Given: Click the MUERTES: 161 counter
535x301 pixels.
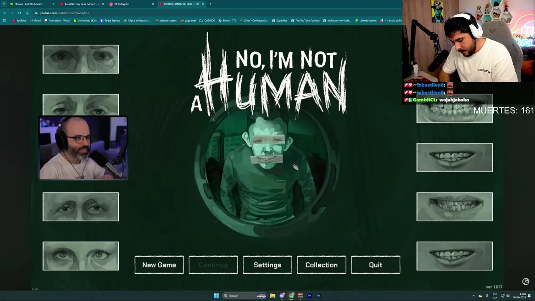Looking at the screenshot, I should (504, 111).
